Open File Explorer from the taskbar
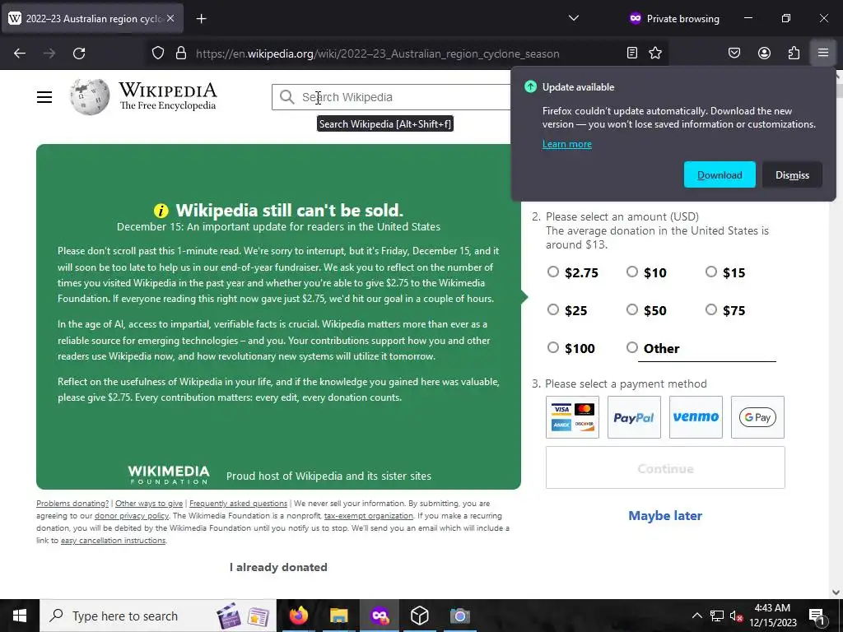843x632 pixels. (x=338, y=616)
